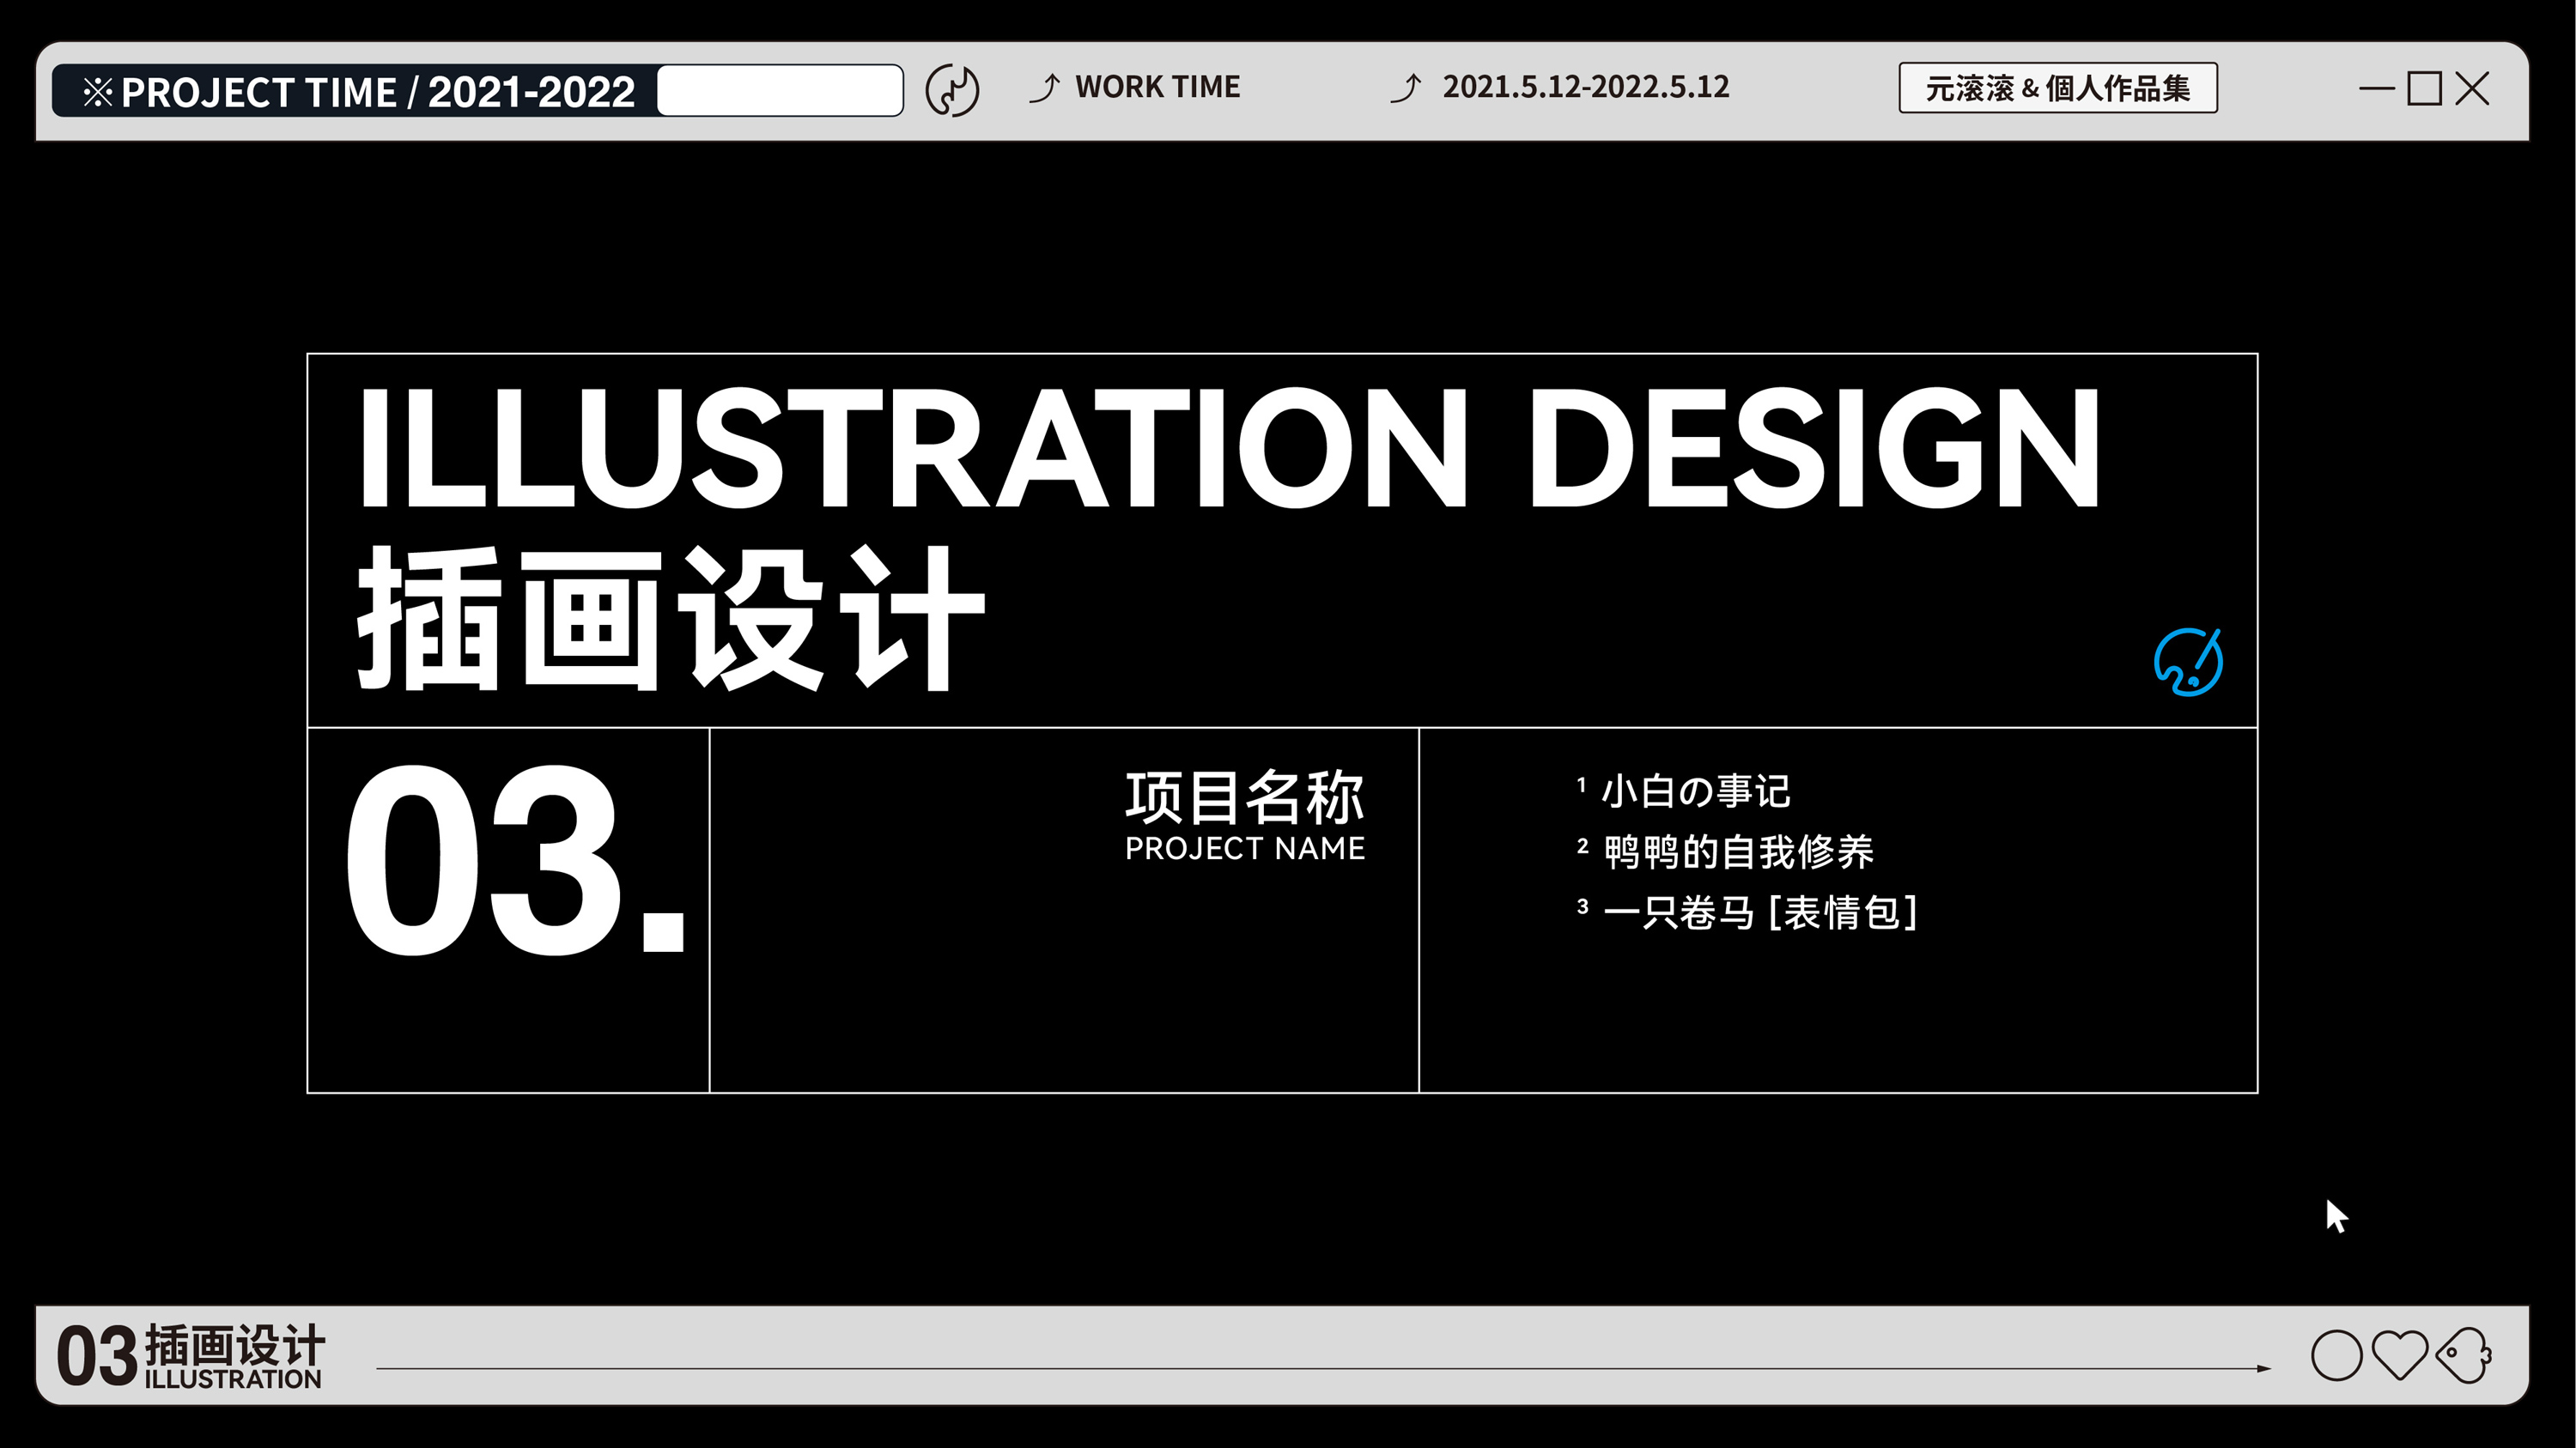This screenshot has height=1448, width=2576.
Task: Click the long progress arrow line
Action: (1323, 1368)
